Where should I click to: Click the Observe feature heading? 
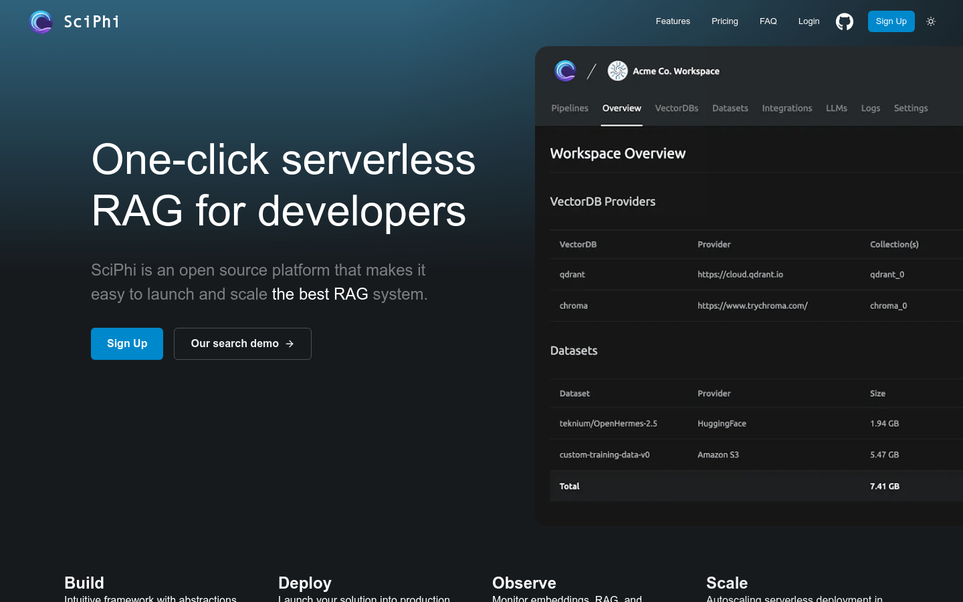tap(524, 583)
